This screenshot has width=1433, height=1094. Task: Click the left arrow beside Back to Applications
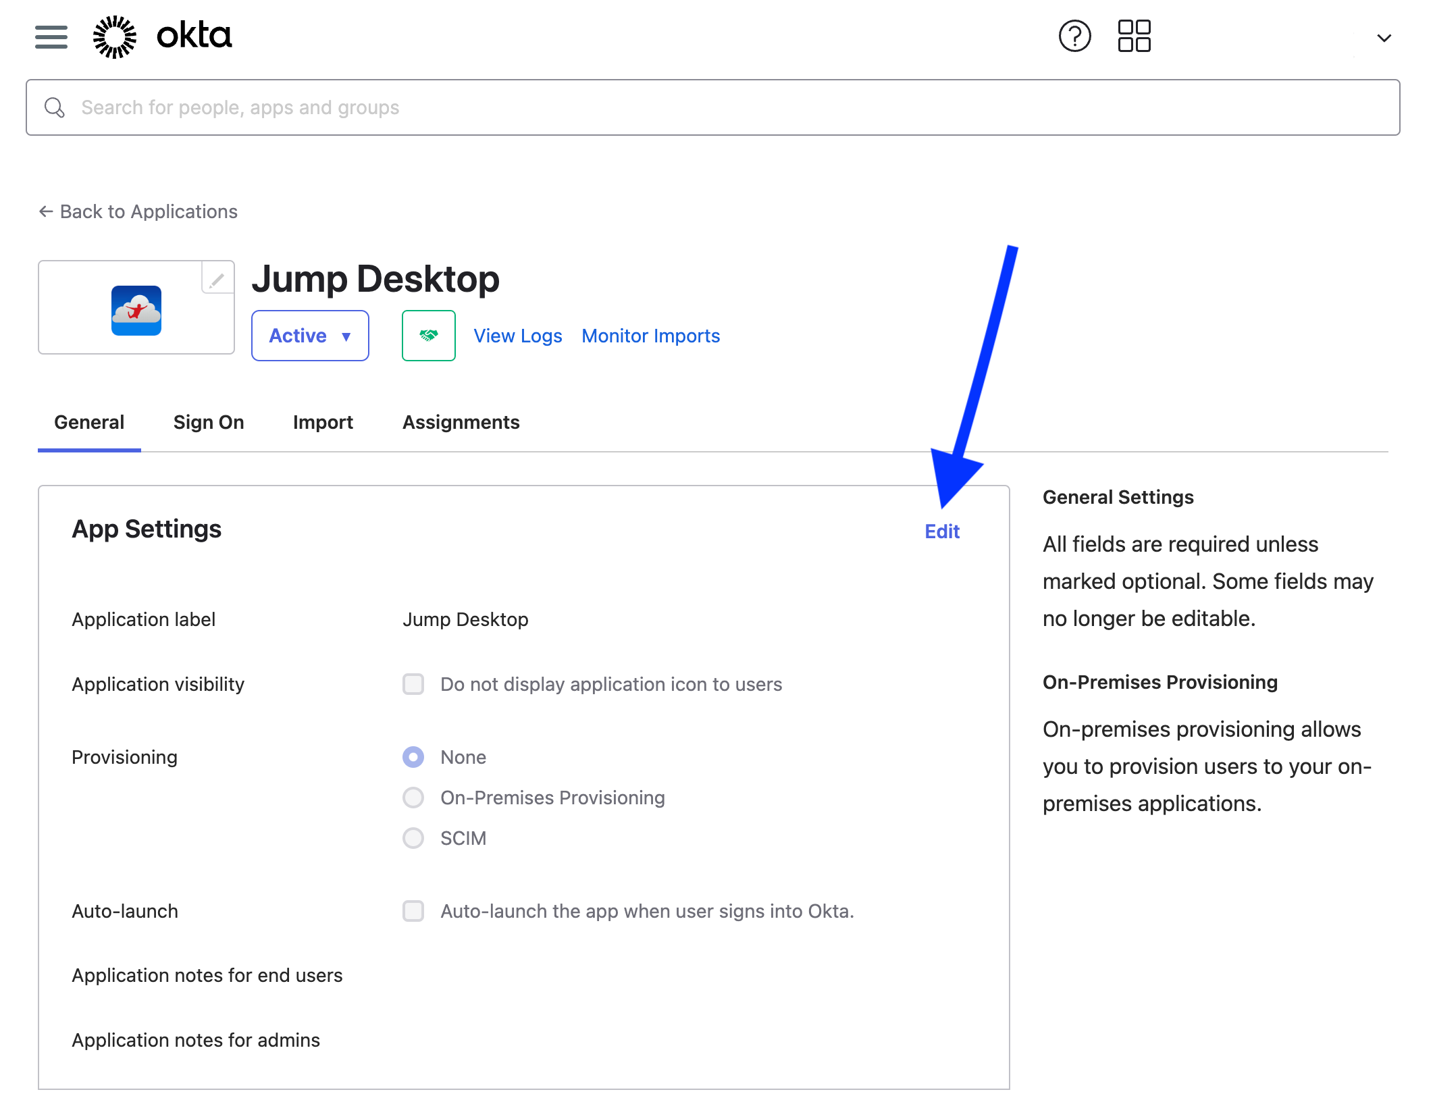click(46, 211)
